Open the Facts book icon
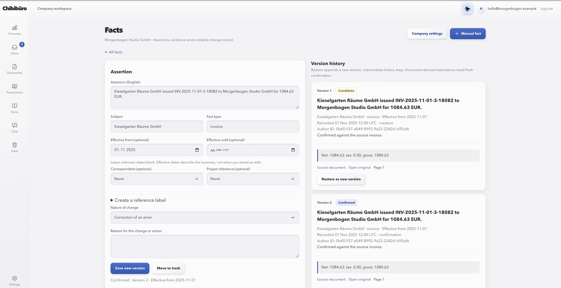Screen dimensions: 561x288 (x=15, y=106)
